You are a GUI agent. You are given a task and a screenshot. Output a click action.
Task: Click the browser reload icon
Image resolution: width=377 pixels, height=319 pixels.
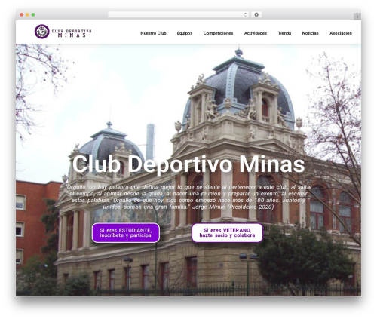[245, 14]
